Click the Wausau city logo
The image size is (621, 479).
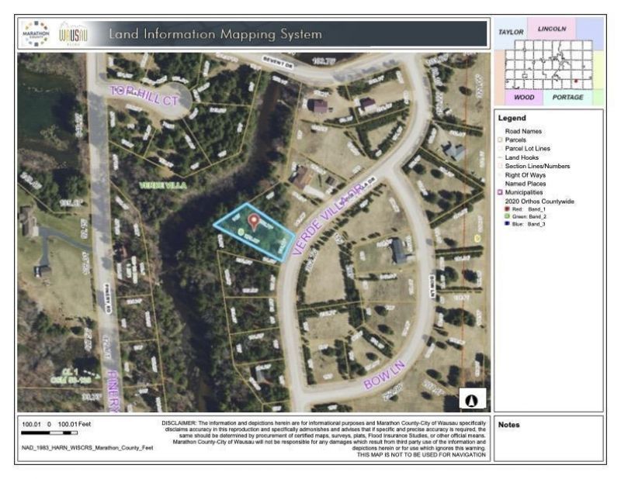tap(74, 33)
